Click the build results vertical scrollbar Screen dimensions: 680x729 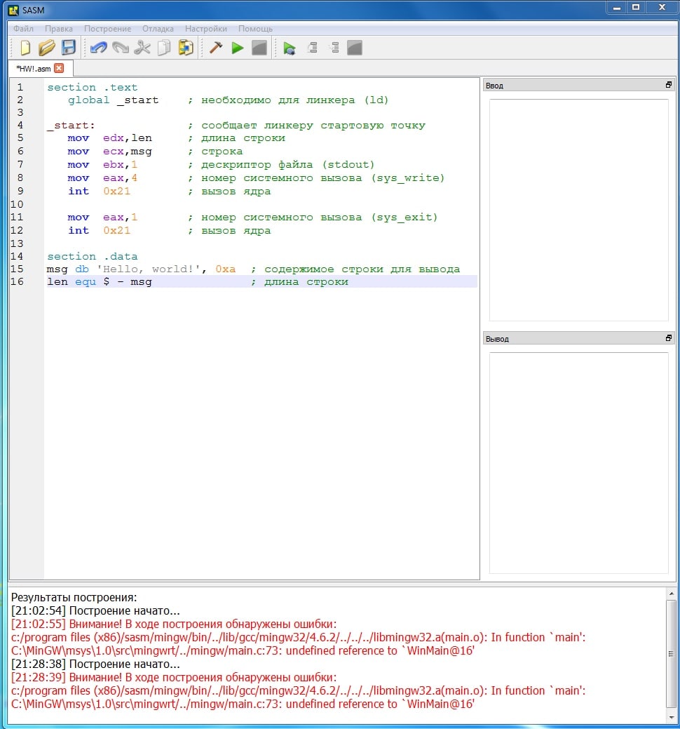(x=672, y=653)
